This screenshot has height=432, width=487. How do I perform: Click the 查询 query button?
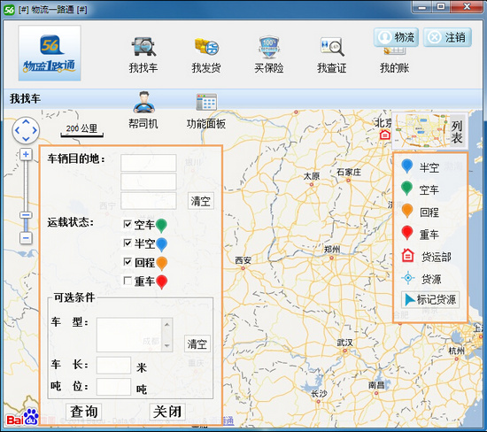(84, 412)
